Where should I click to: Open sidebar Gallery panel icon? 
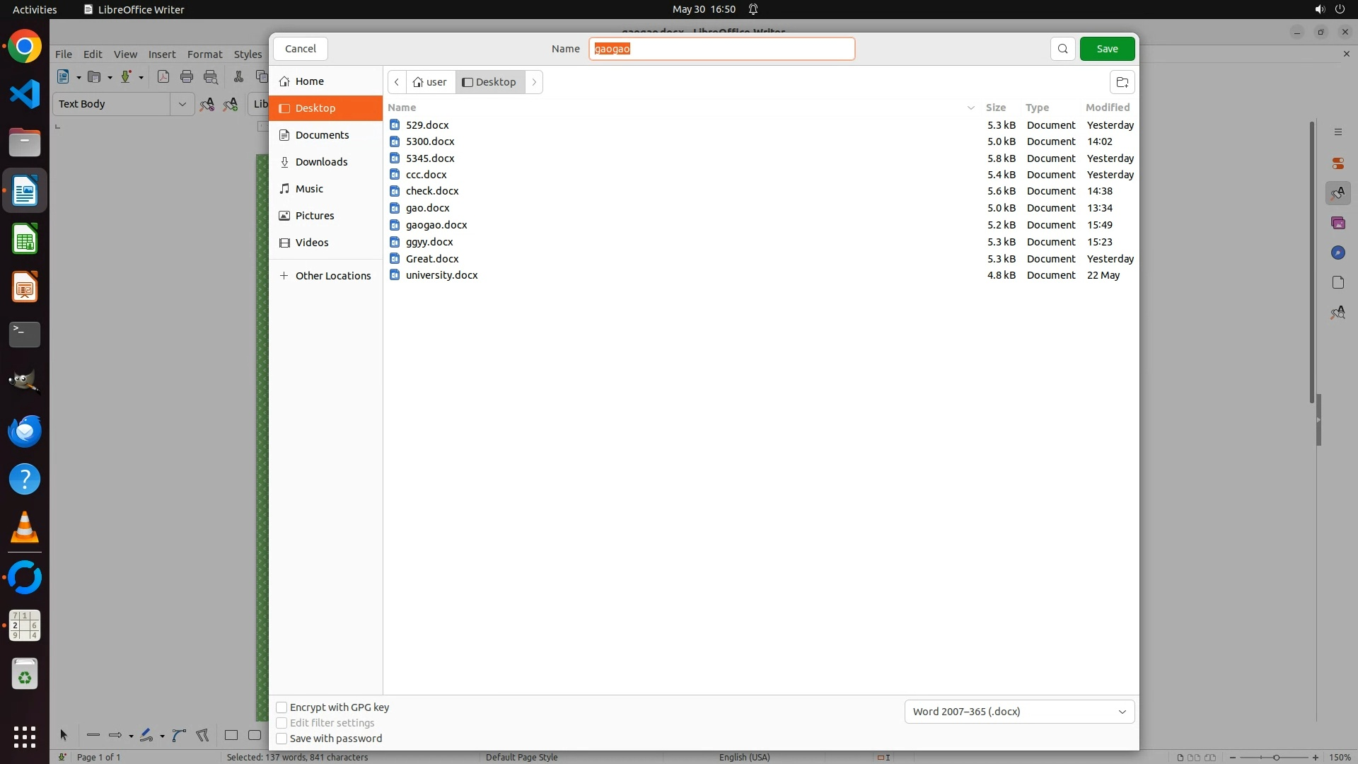click(1337, 223)
